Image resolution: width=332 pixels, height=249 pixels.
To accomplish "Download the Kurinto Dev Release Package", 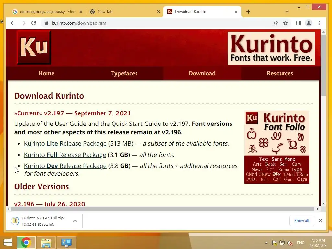I will tap(65, 166).
